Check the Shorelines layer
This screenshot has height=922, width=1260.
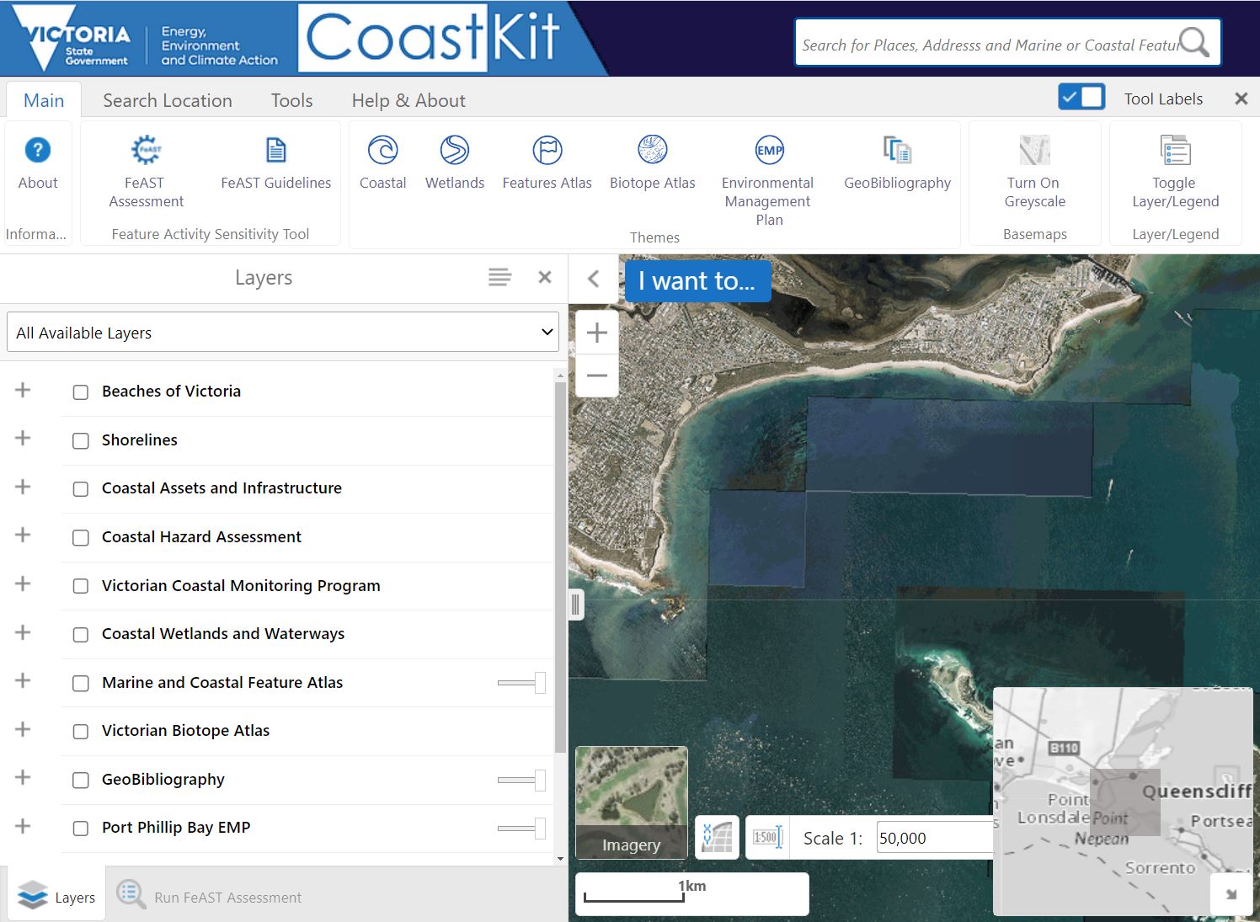pyautogui.click(x=81, y=441)
